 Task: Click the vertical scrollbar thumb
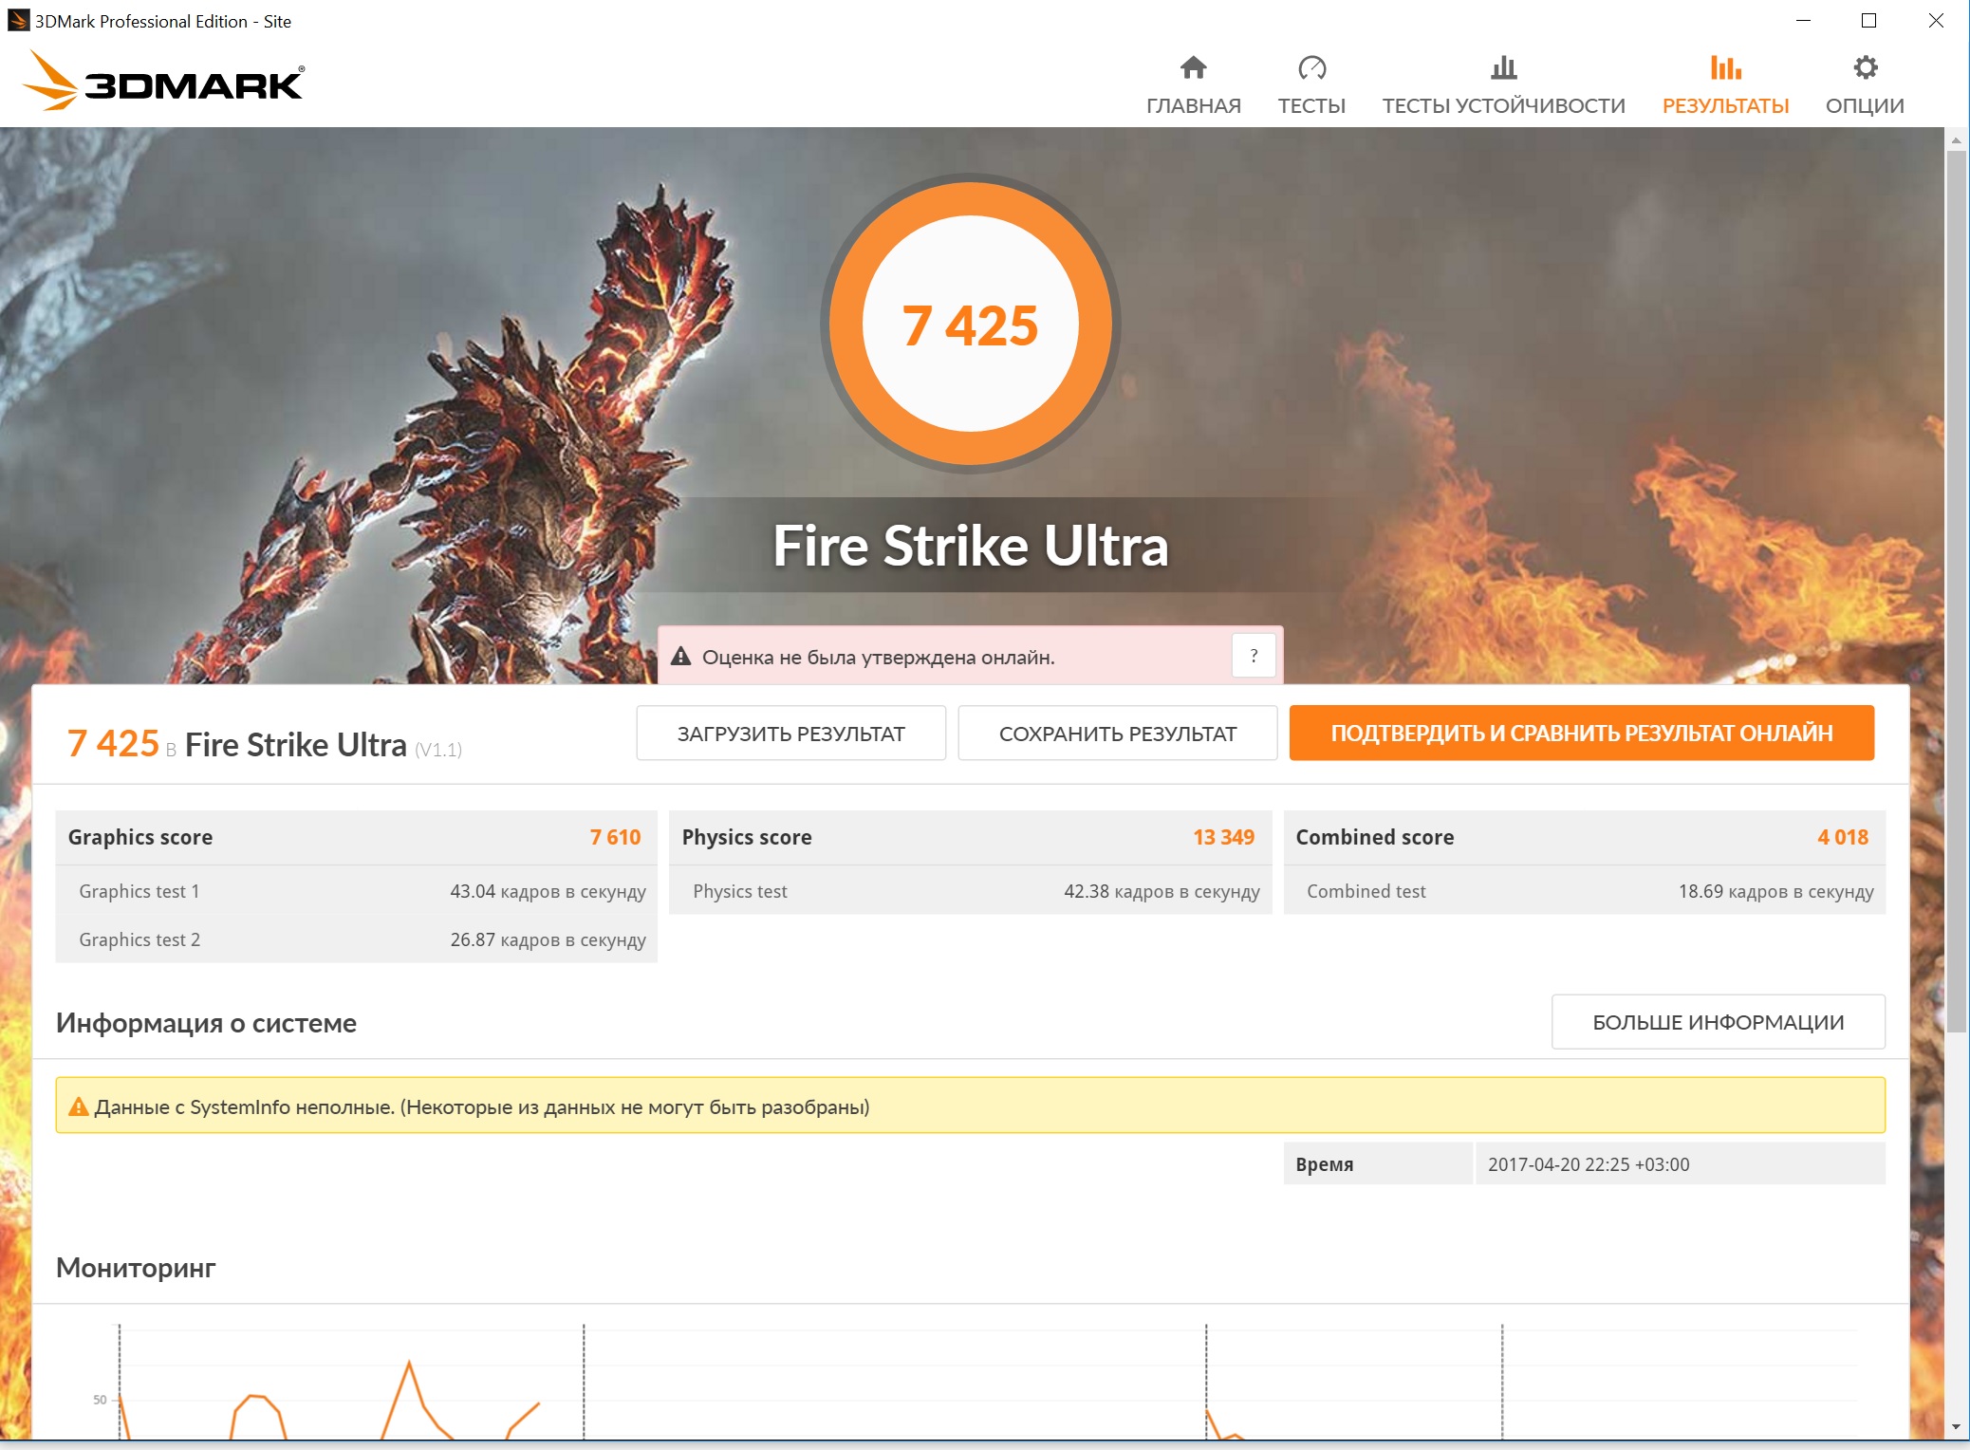click(x=1956, y=588)
